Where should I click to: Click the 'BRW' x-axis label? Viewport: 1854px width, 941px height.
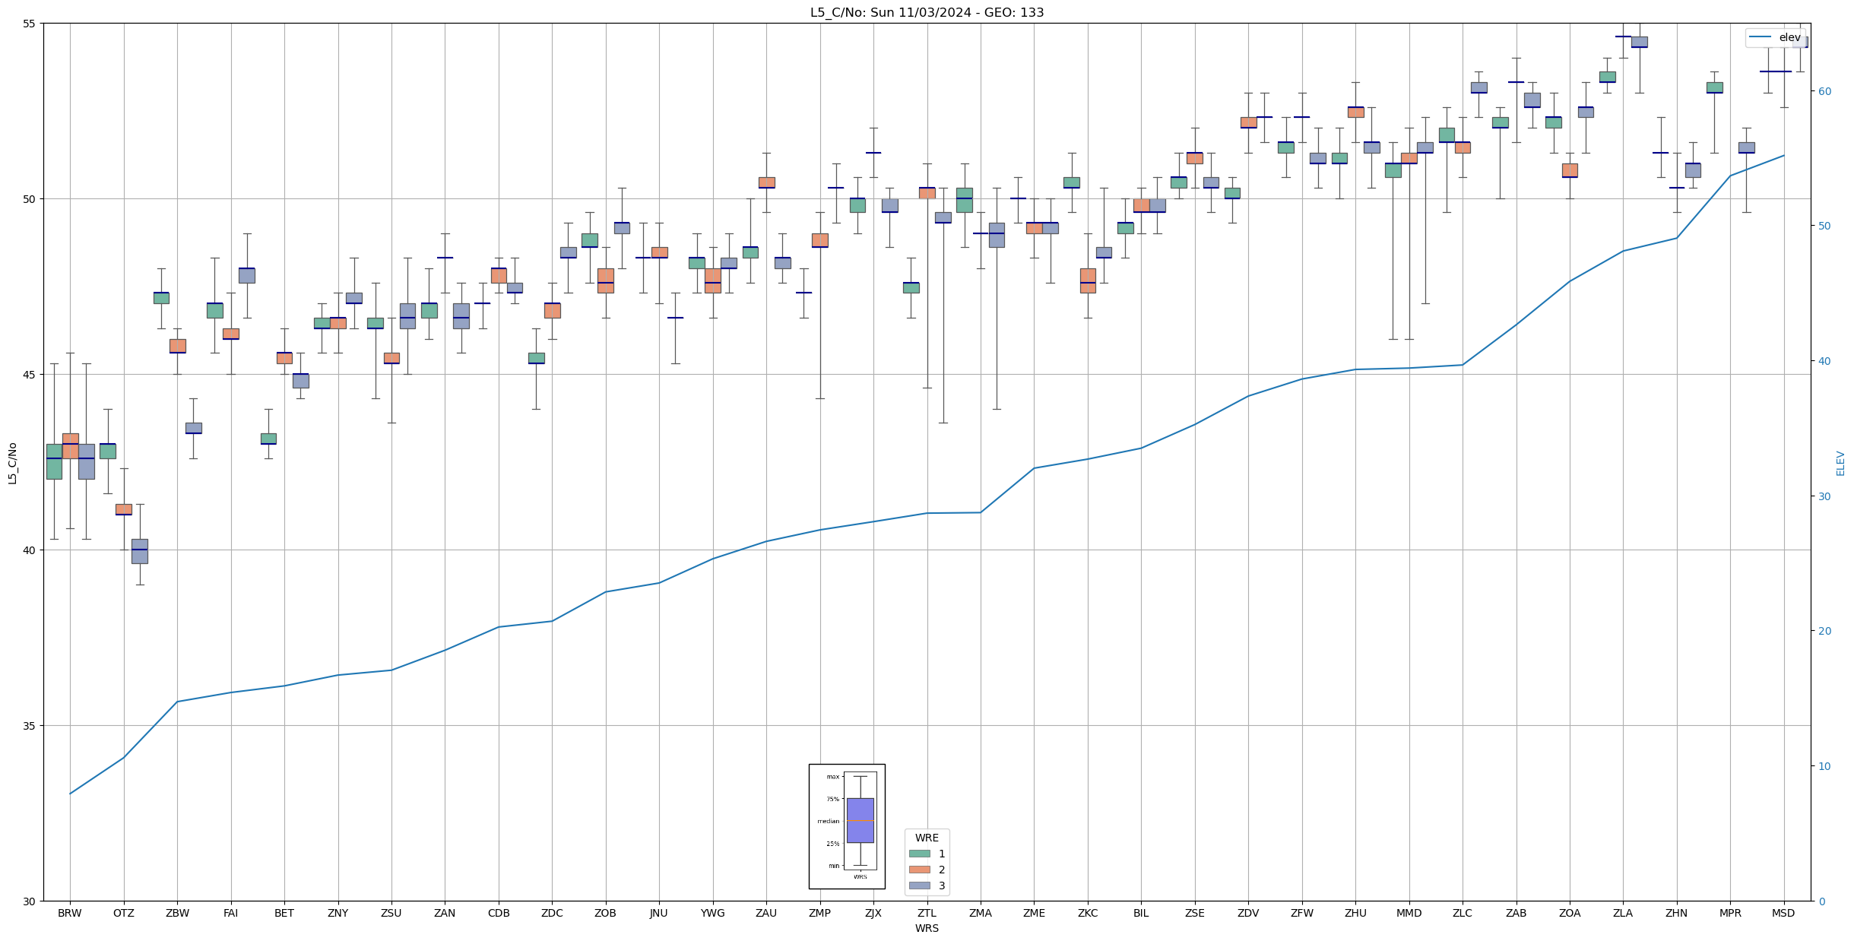point(70,913)
